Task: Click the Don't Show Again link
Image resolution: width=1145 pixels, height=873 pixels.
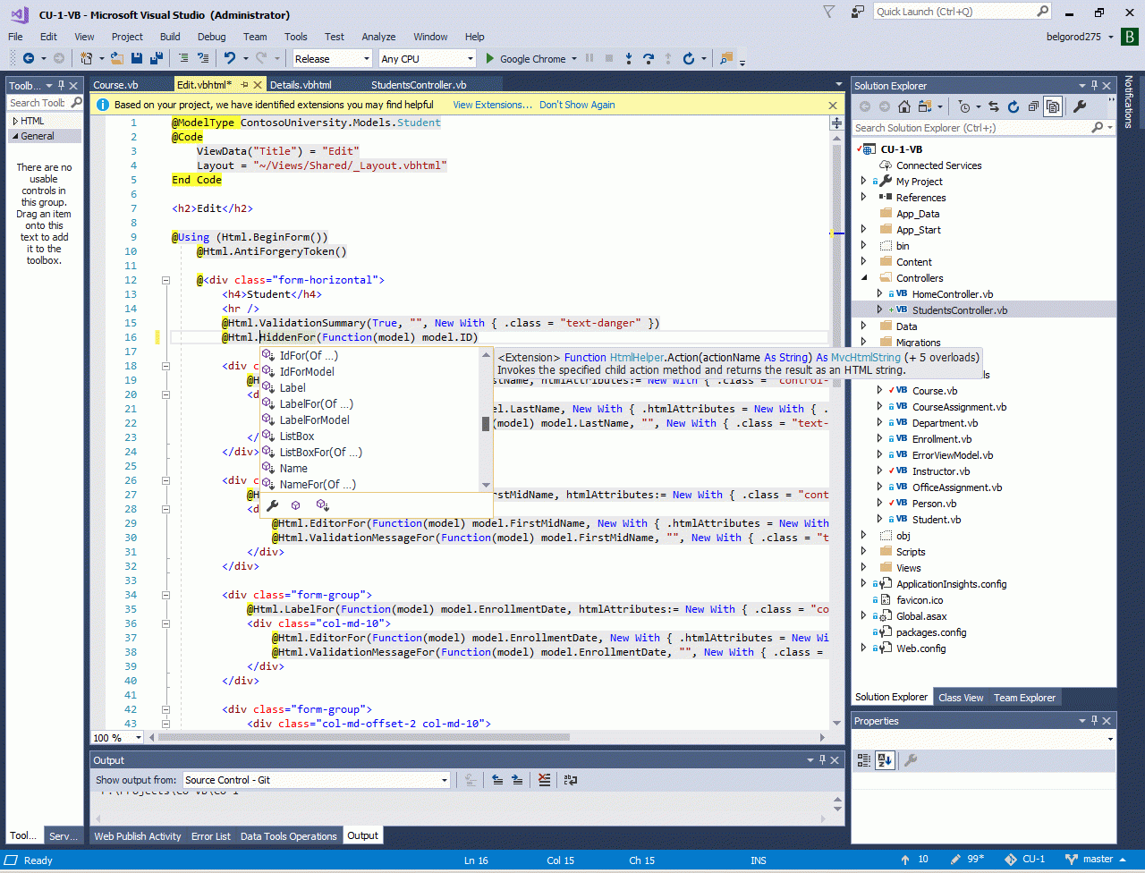Action: (577, 105)
